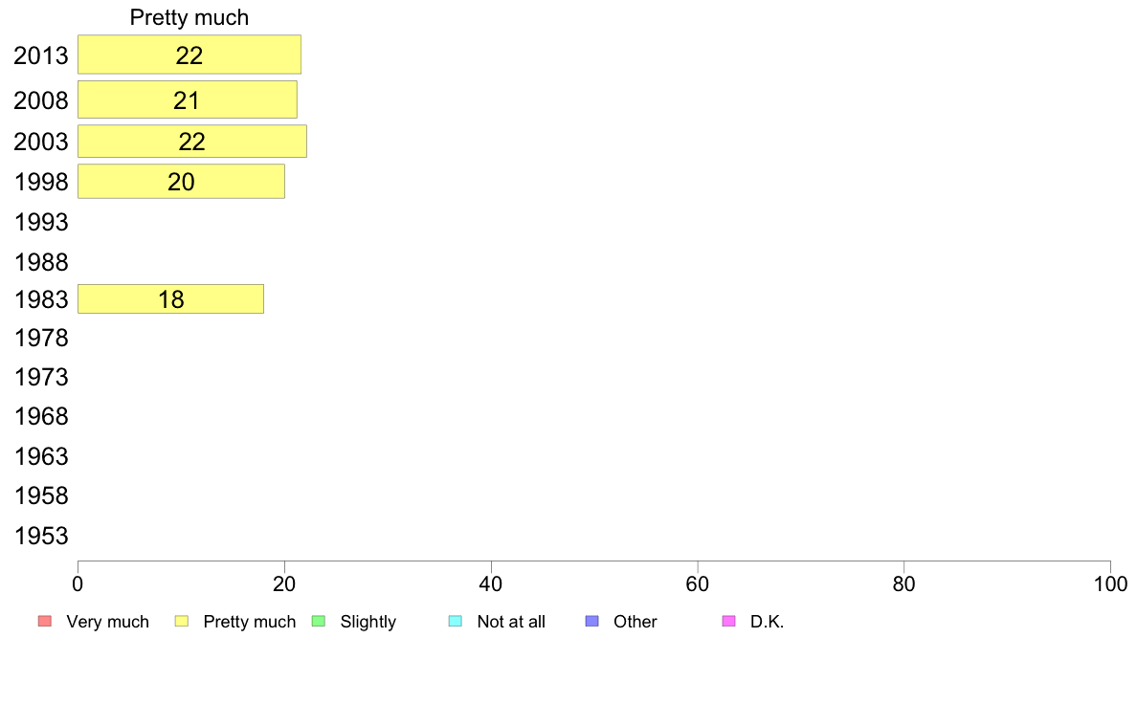Click the magenta D.K. legend swatch
The height and width of the screenshot is (704, 1137).
click(x=728, y=622)
